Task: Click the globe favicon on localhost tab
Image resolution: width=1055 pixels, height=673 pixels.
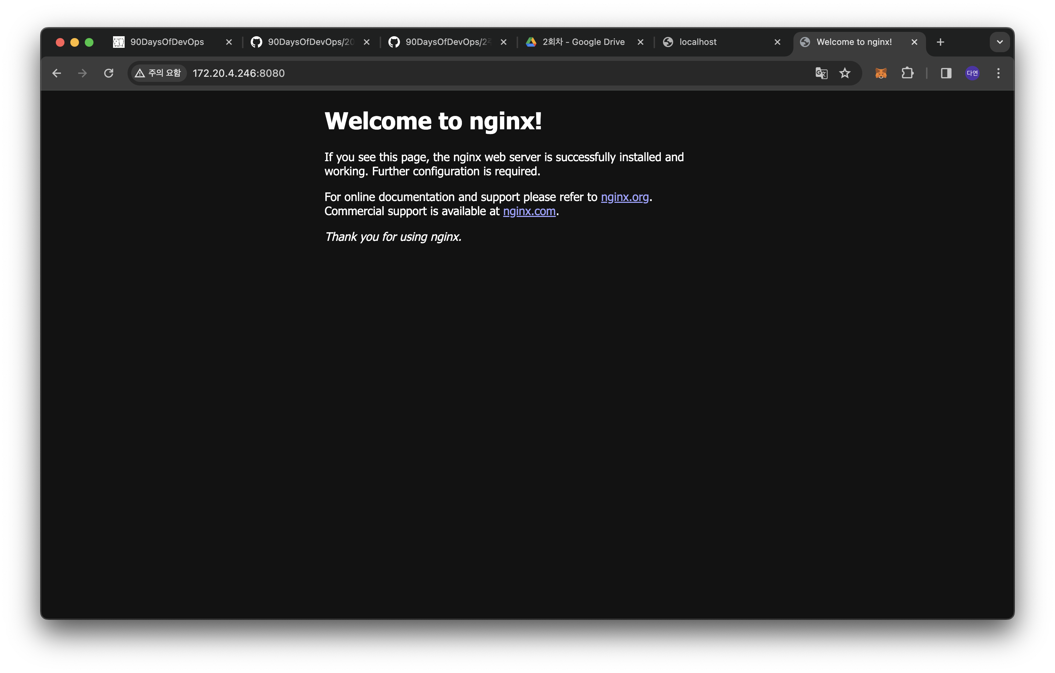Action: (x=668, y=42)
